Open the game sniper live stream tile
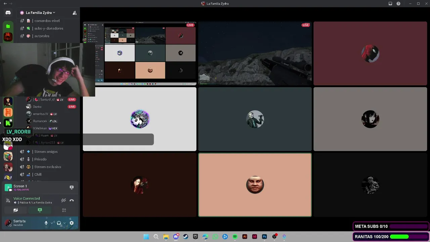Viewport: 430px width, 242px height. [255, 53]
